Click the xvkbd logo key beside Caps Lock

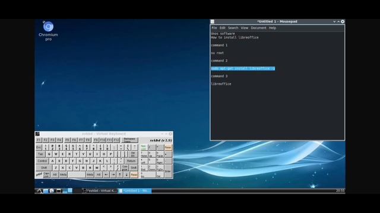(39, 175)
